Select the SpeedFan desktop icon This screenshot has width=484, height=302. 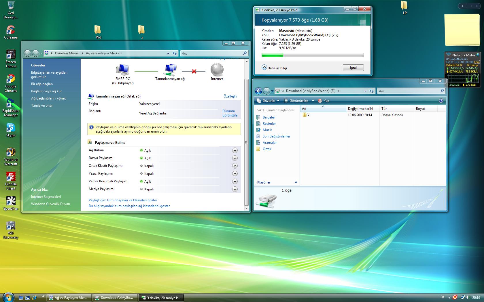click(11, 203)
